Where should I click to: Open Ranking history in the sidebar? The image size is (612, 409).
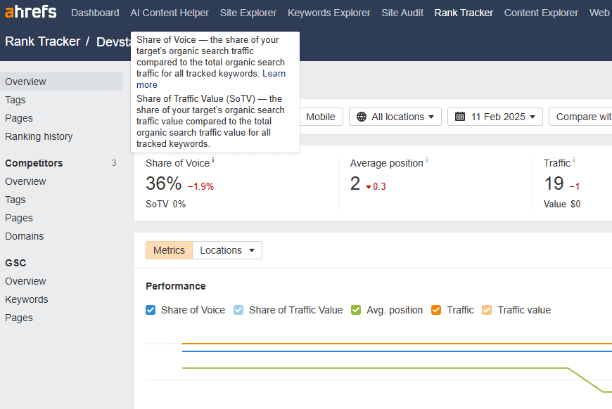click(39, 136)
